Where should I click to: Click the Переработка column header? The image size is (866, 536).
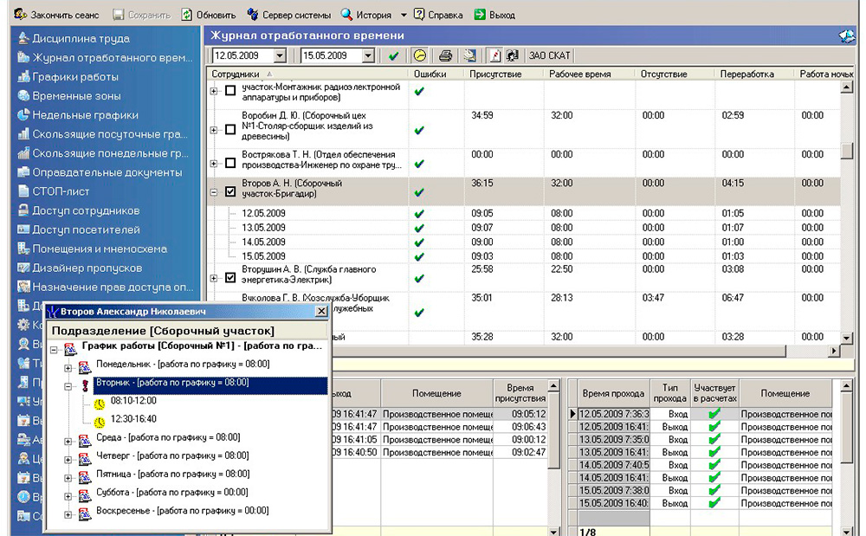point(754,74)
